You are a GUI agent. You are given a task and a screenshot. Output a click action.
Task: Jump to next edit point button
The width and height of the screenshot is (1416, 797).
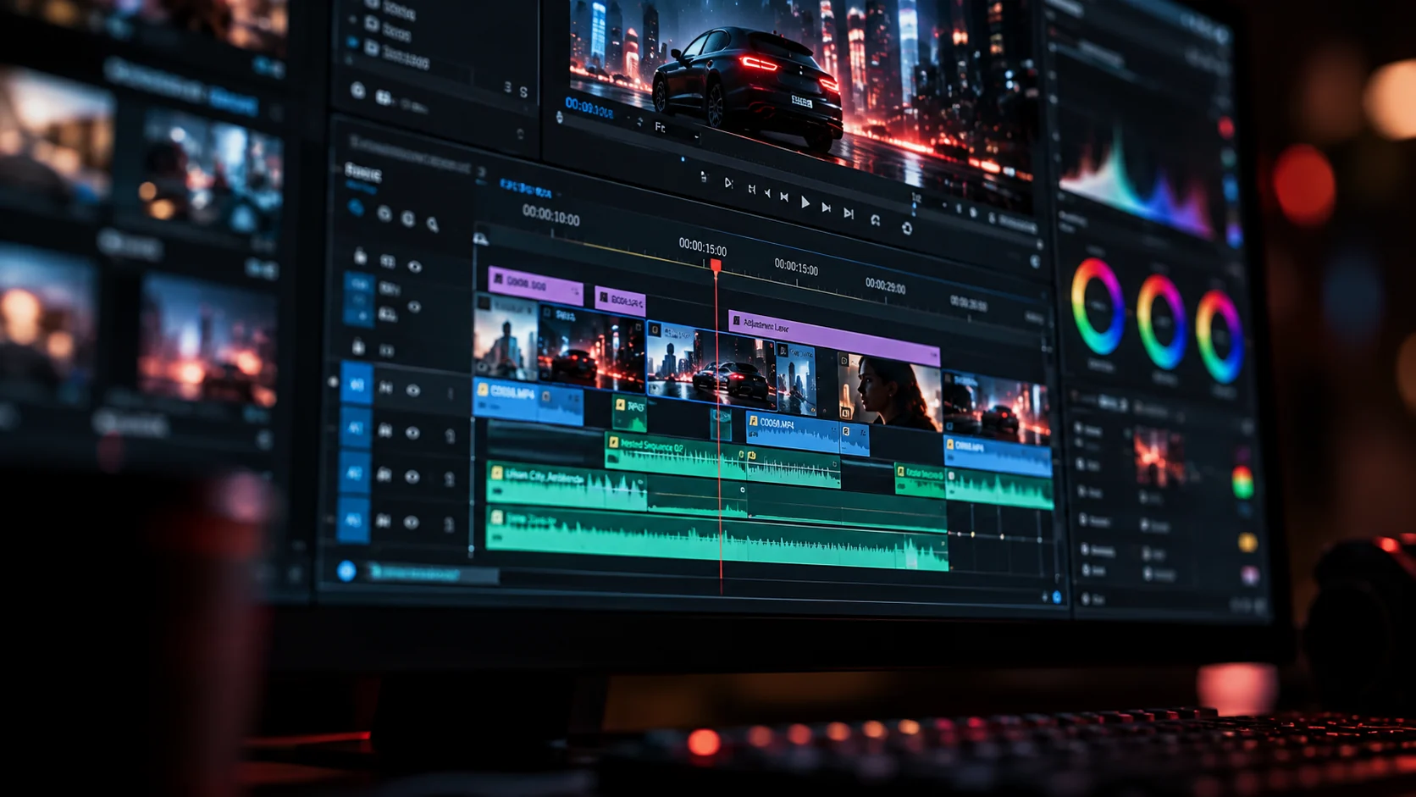(x=849, y=213)
